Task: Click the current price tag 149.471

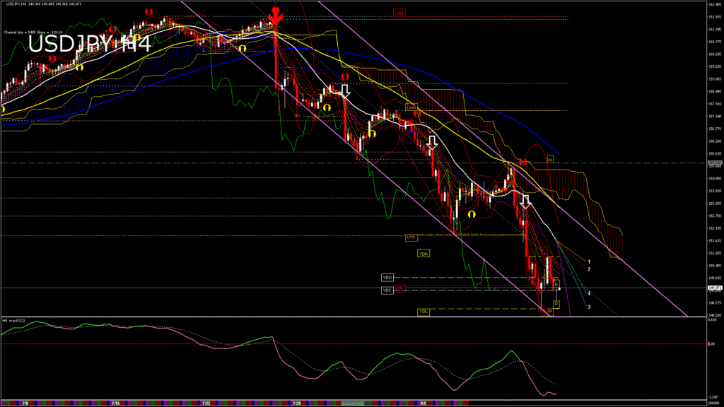Action: click(x=713, y=288)
